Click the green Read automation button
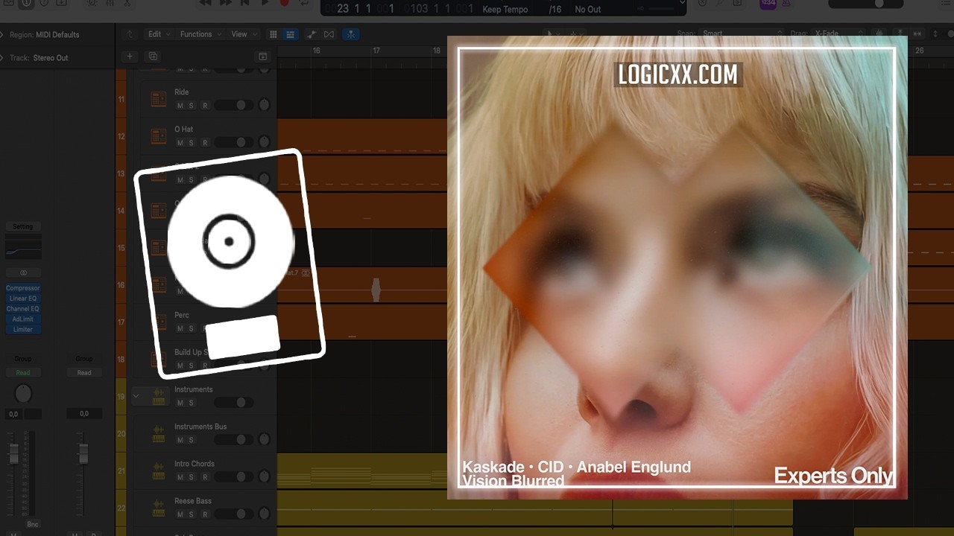Screen dimensions: 954x536 (23, 373)
